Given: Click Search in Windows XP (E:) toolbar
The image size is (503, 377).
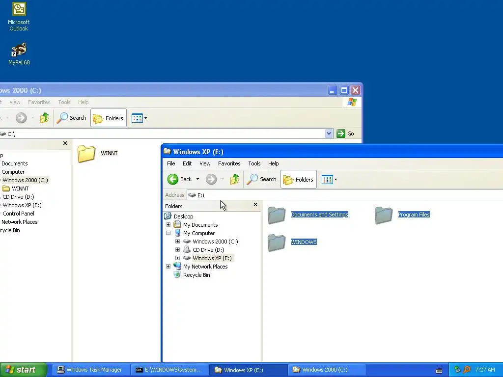Looking at the screenshot, I should click(x=261, y=179).
